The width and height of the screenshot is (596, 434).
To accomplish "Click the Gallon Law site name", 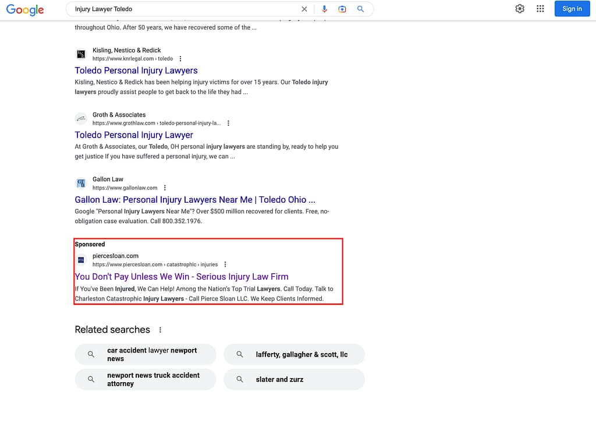I will pos(108,179).
